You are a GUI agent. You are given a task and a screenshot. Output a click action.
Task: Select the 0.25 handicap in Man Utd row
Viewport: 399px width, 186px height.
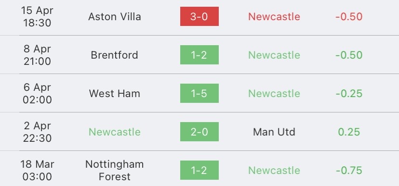tap(349, 132)
